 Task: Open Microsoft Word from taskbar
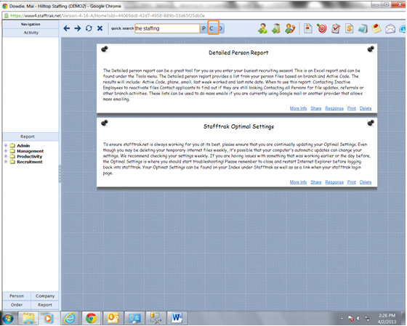coord(177,318)
